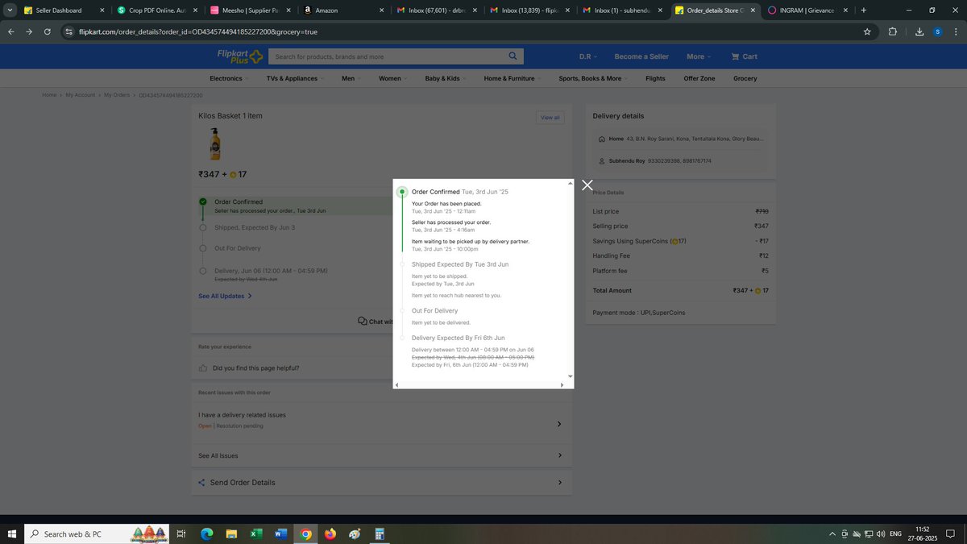Open the D.R account dropdown

point(588,56)
